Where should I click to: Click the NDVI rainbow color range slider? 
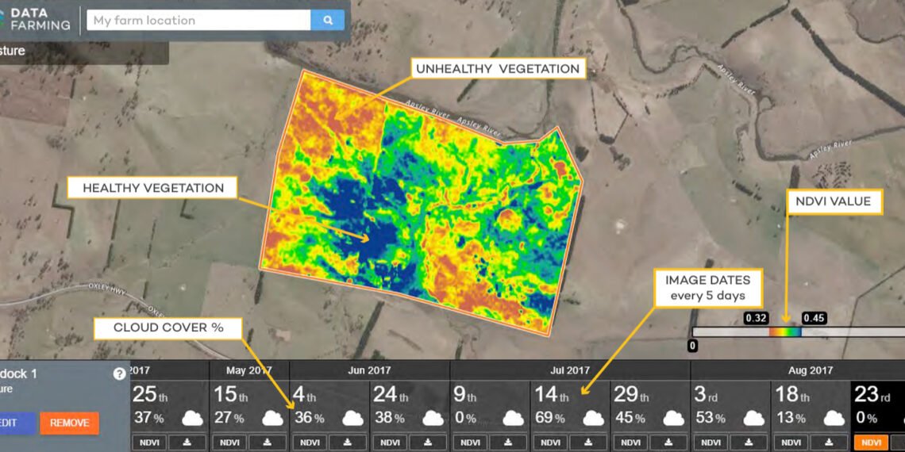[x=785, y=332]
